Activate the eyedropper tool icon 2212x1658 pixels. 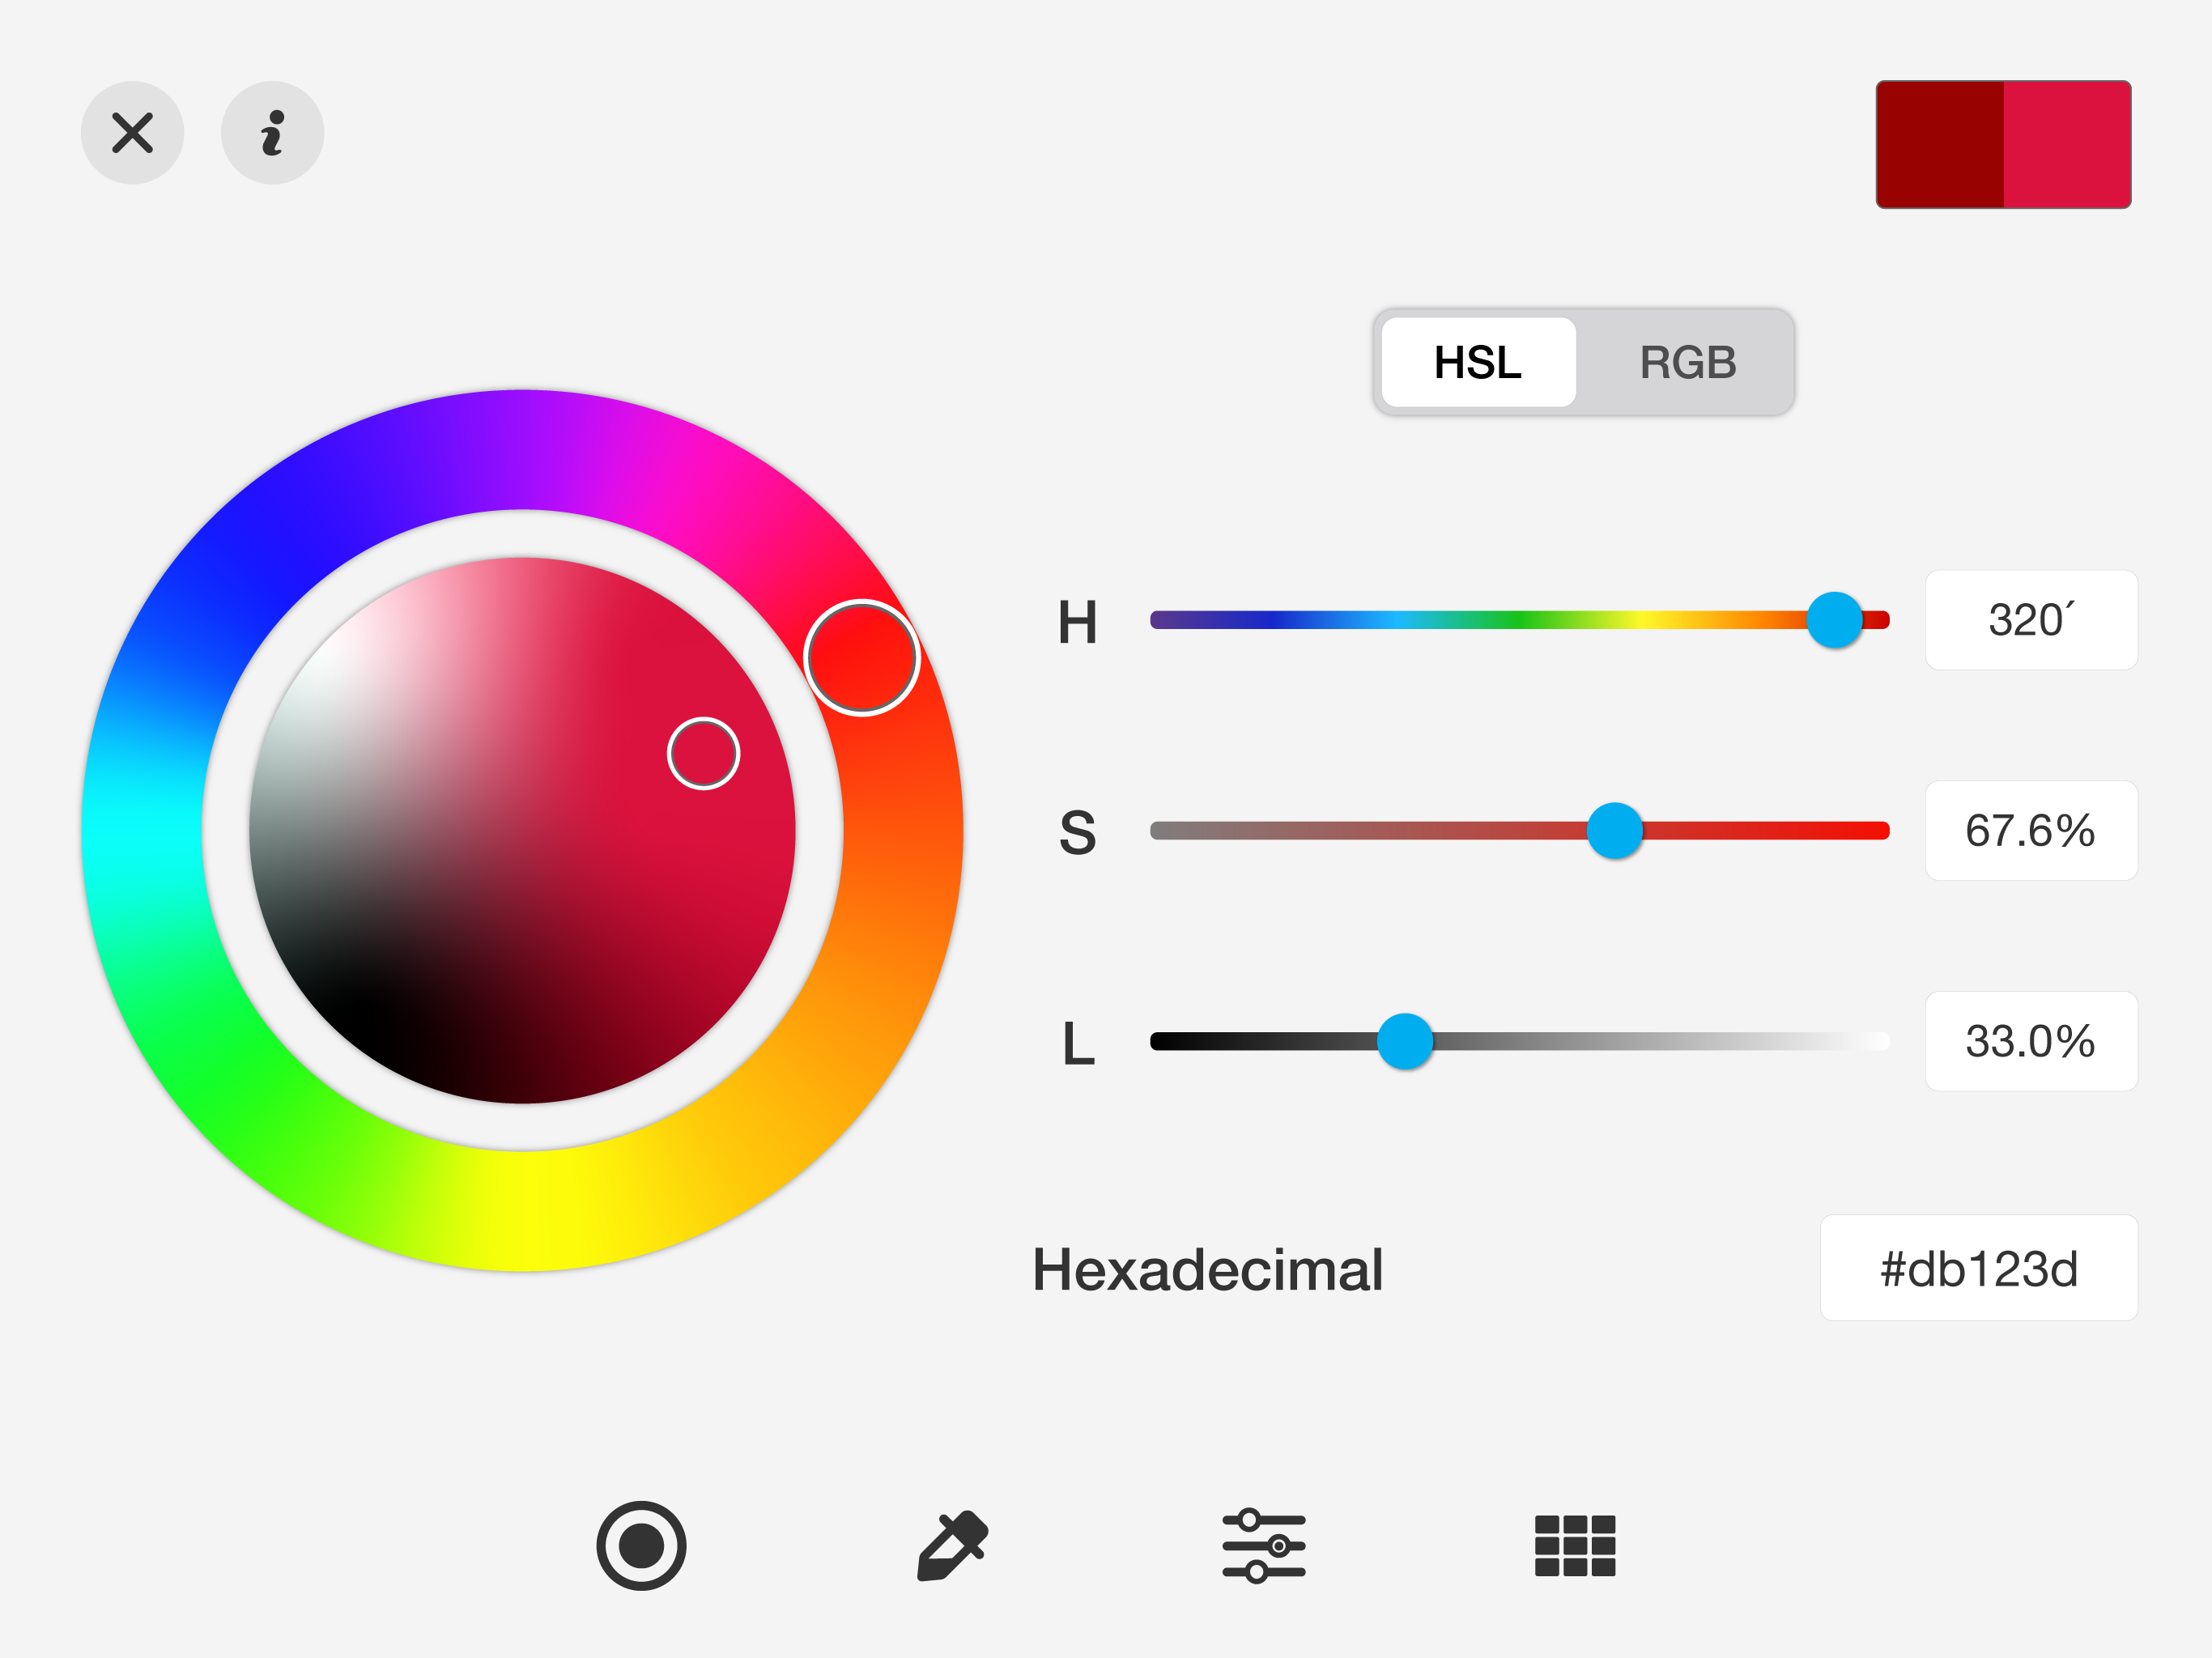click(952, 1545)
